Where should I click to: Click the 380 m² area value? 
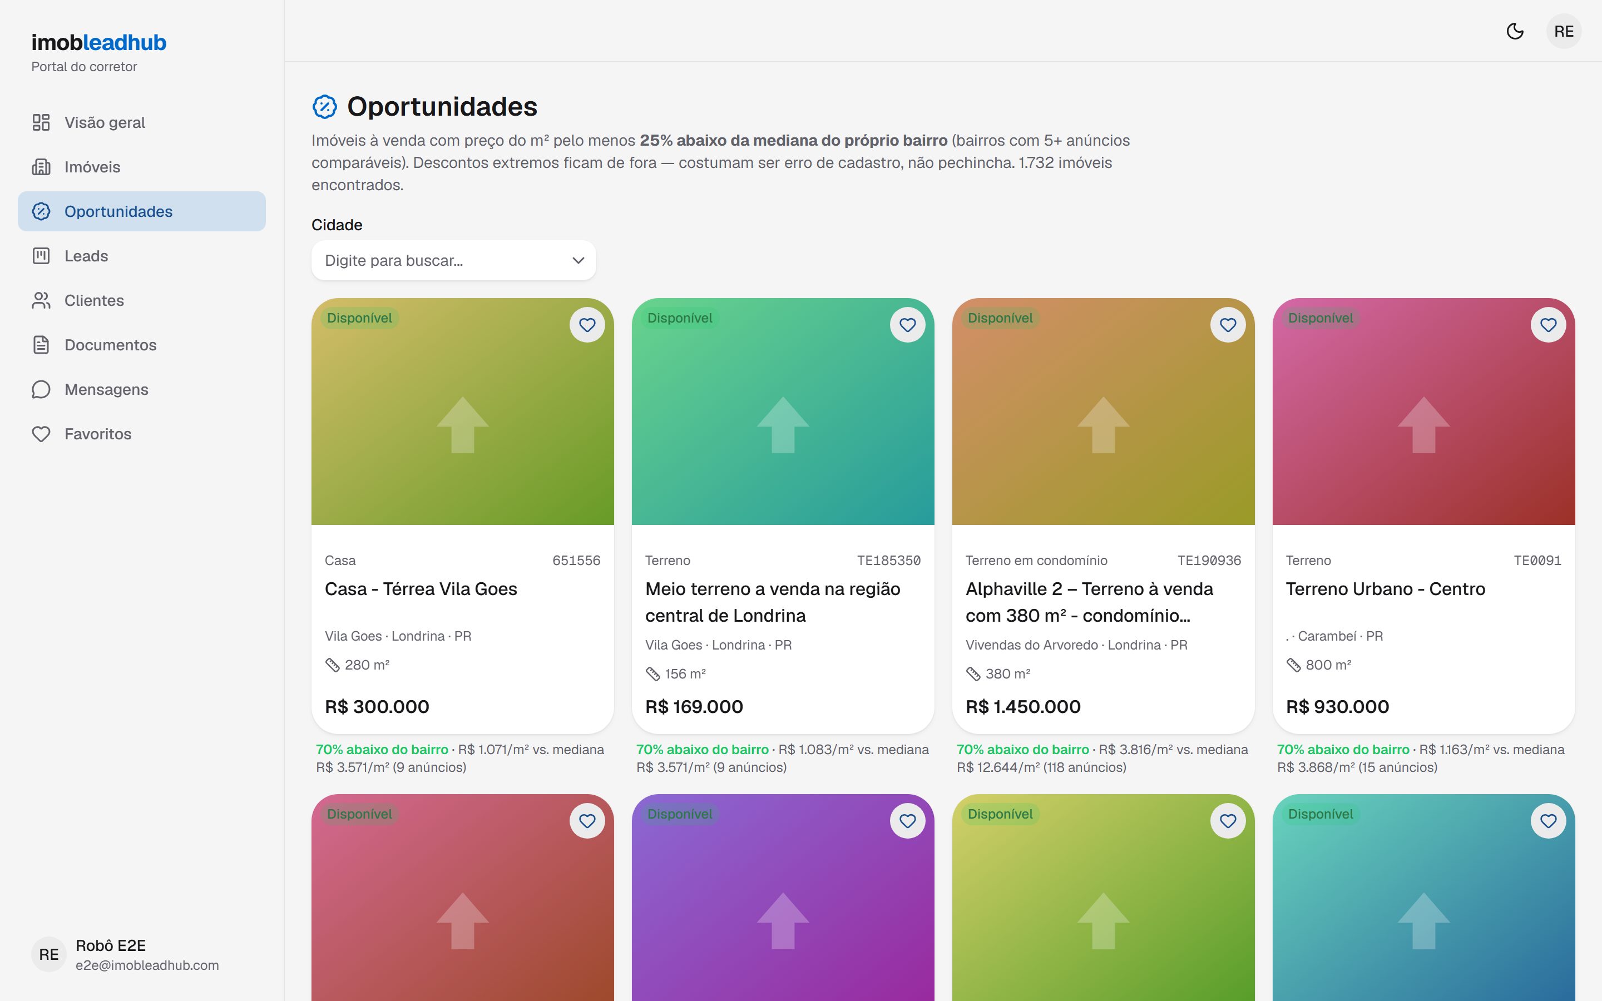coord(1008,674)
